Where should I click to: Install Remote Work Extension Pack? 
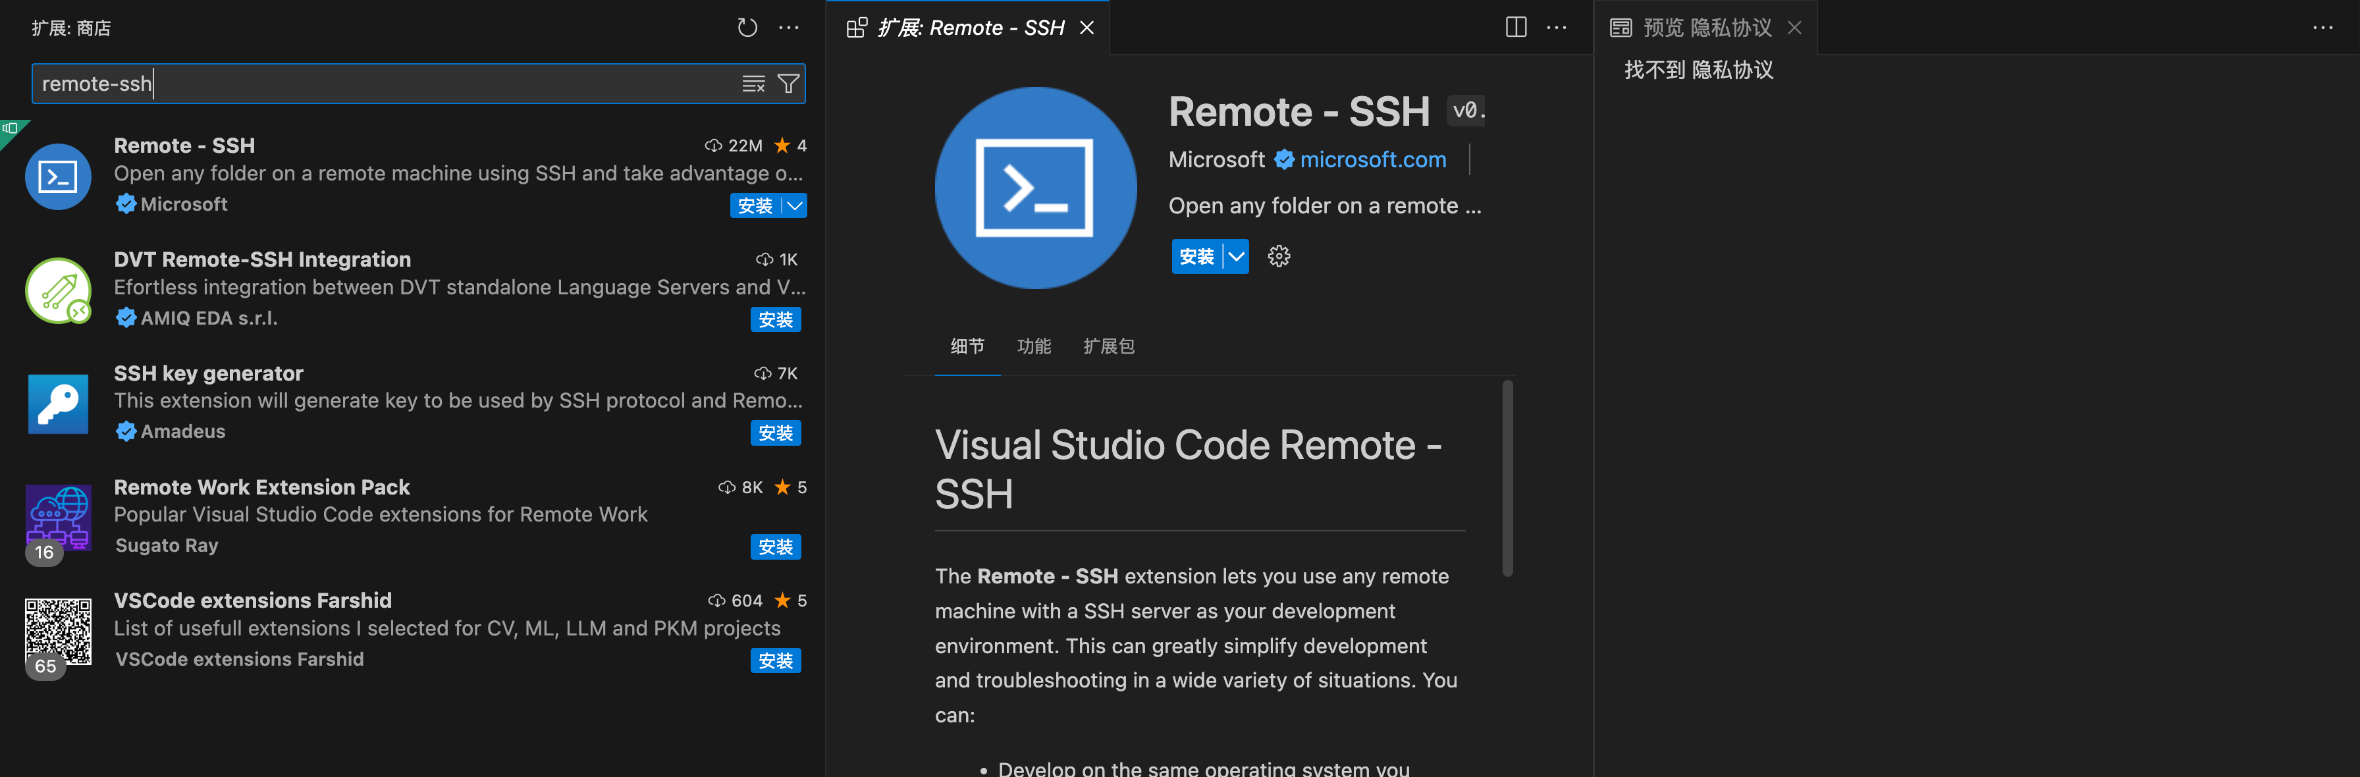pyautogui.click(x=775, y=547)
